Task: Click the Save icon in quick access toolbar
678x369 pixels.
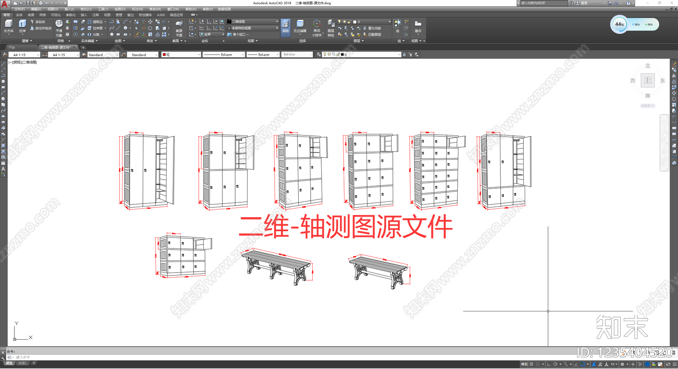Action: (28, 3)
